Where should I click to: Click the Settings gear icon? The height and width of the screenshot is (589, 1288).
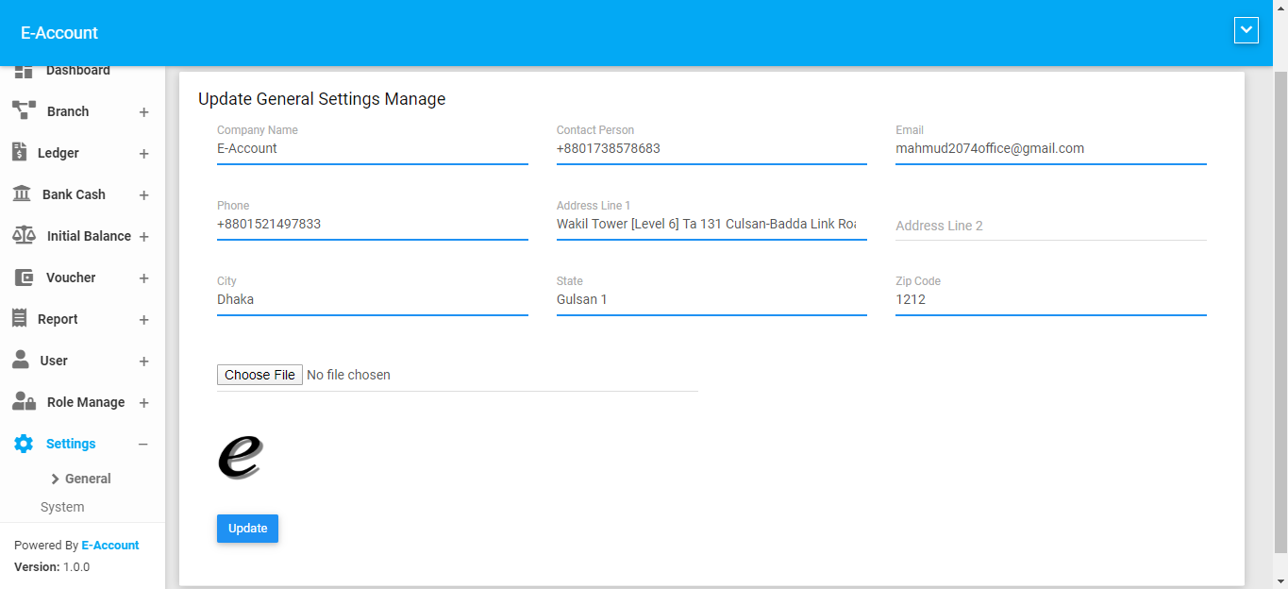pyautogui.click(x=24, y=444)
